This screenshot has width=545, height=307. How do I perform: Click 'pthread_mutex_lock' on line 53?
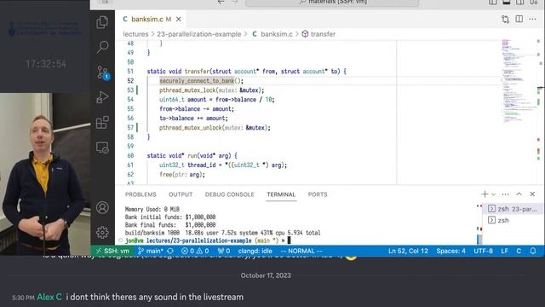[x=187, y=90]
